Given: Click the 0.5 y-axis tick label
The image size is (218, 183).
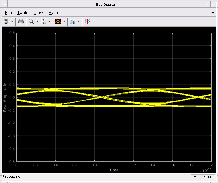Looking at the screenshot, I should 12,33.
